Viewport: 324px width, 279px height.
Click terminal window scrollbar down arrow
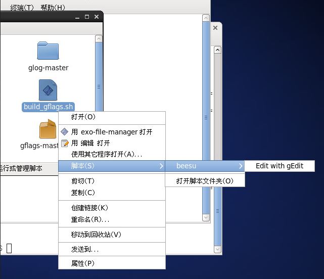coord(206,217)
